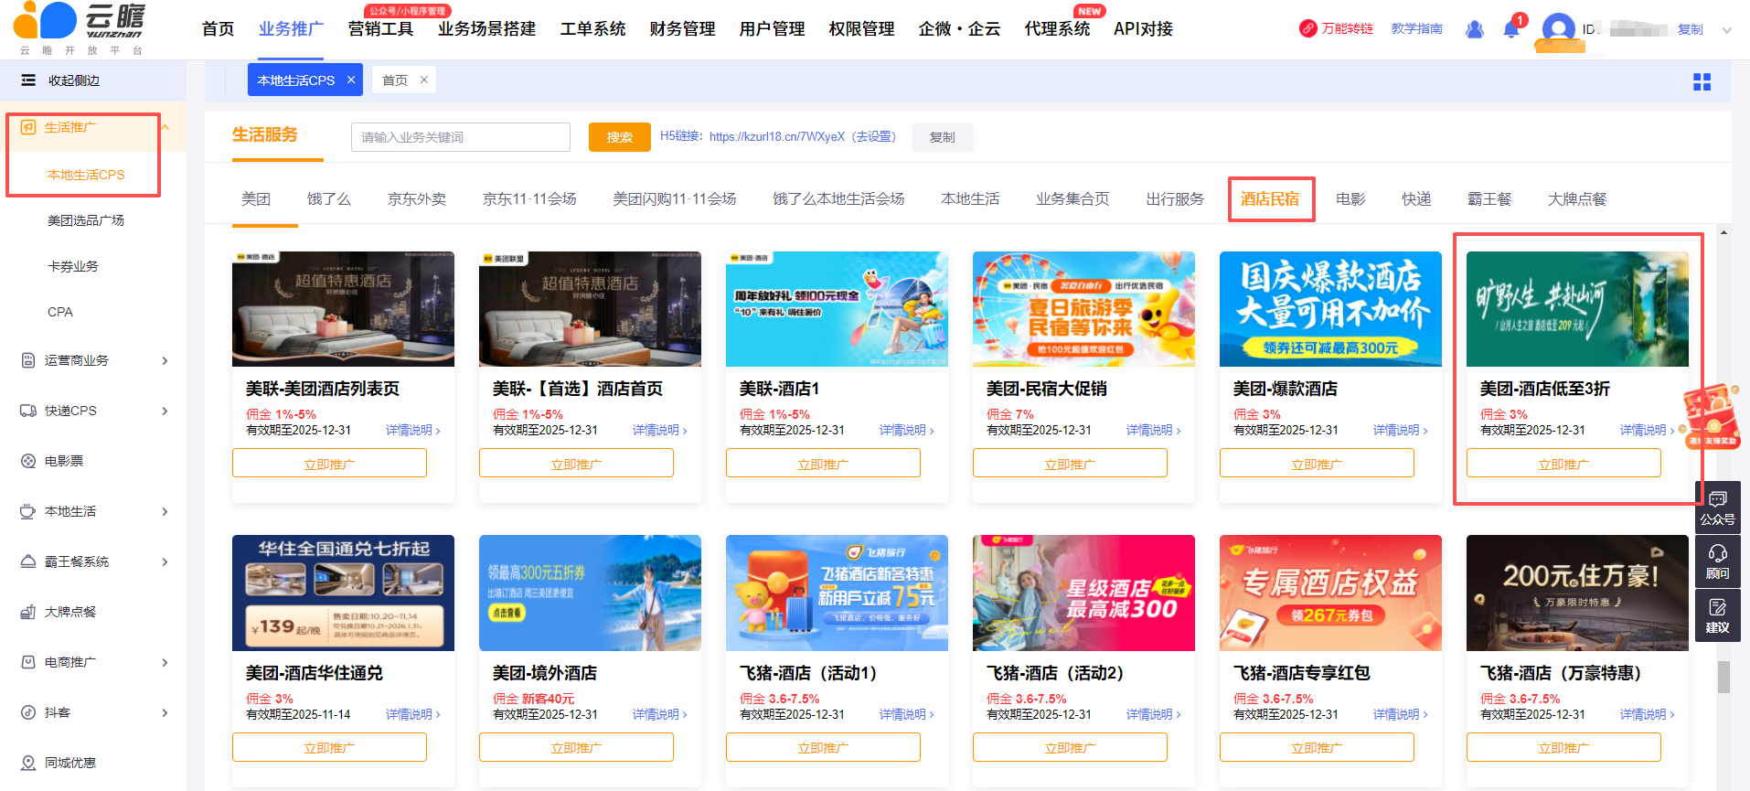
Task: Click the user contacts icon in header
Action: coord(1474,29)
